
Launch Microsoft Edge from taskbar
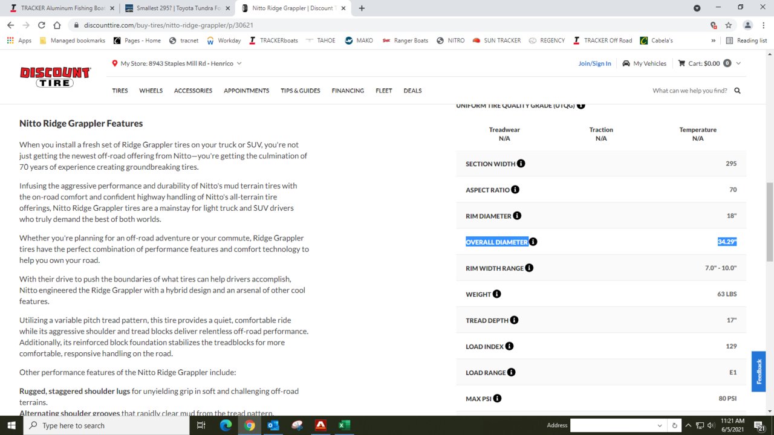(226, 425)
